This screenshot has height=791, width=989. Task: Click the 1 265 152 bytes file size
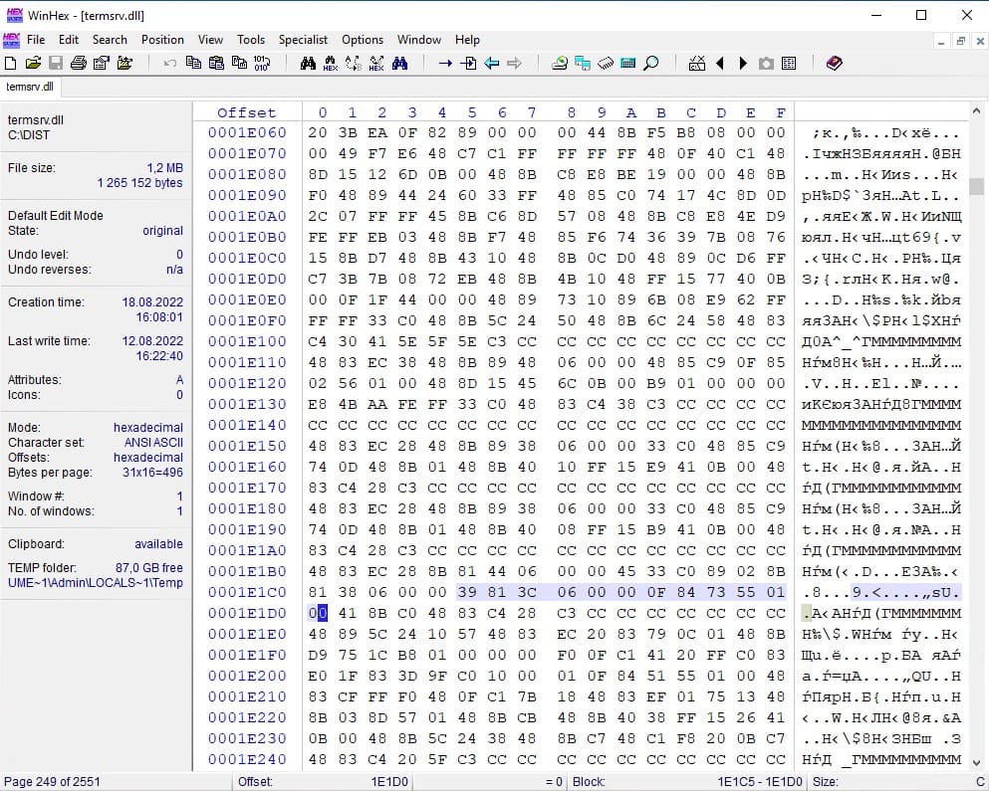tap(139, 183)
